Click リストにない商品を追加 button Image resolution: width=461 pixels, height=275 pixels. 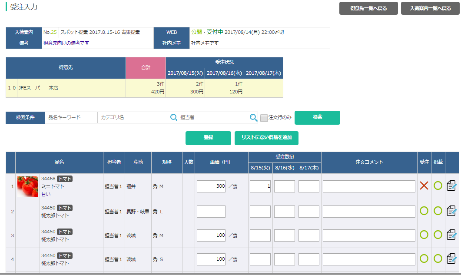pyautogui.click(x=266, y=138)
